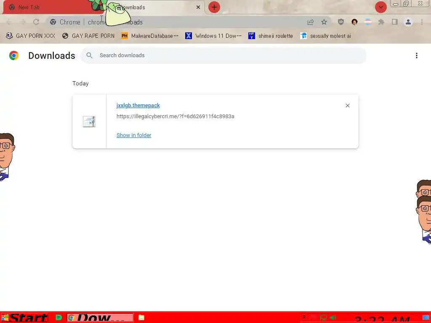The width and height of the screenshot is (431, 323).
Task: Open the striped flag extension icon
Action: tap(368, 22)
